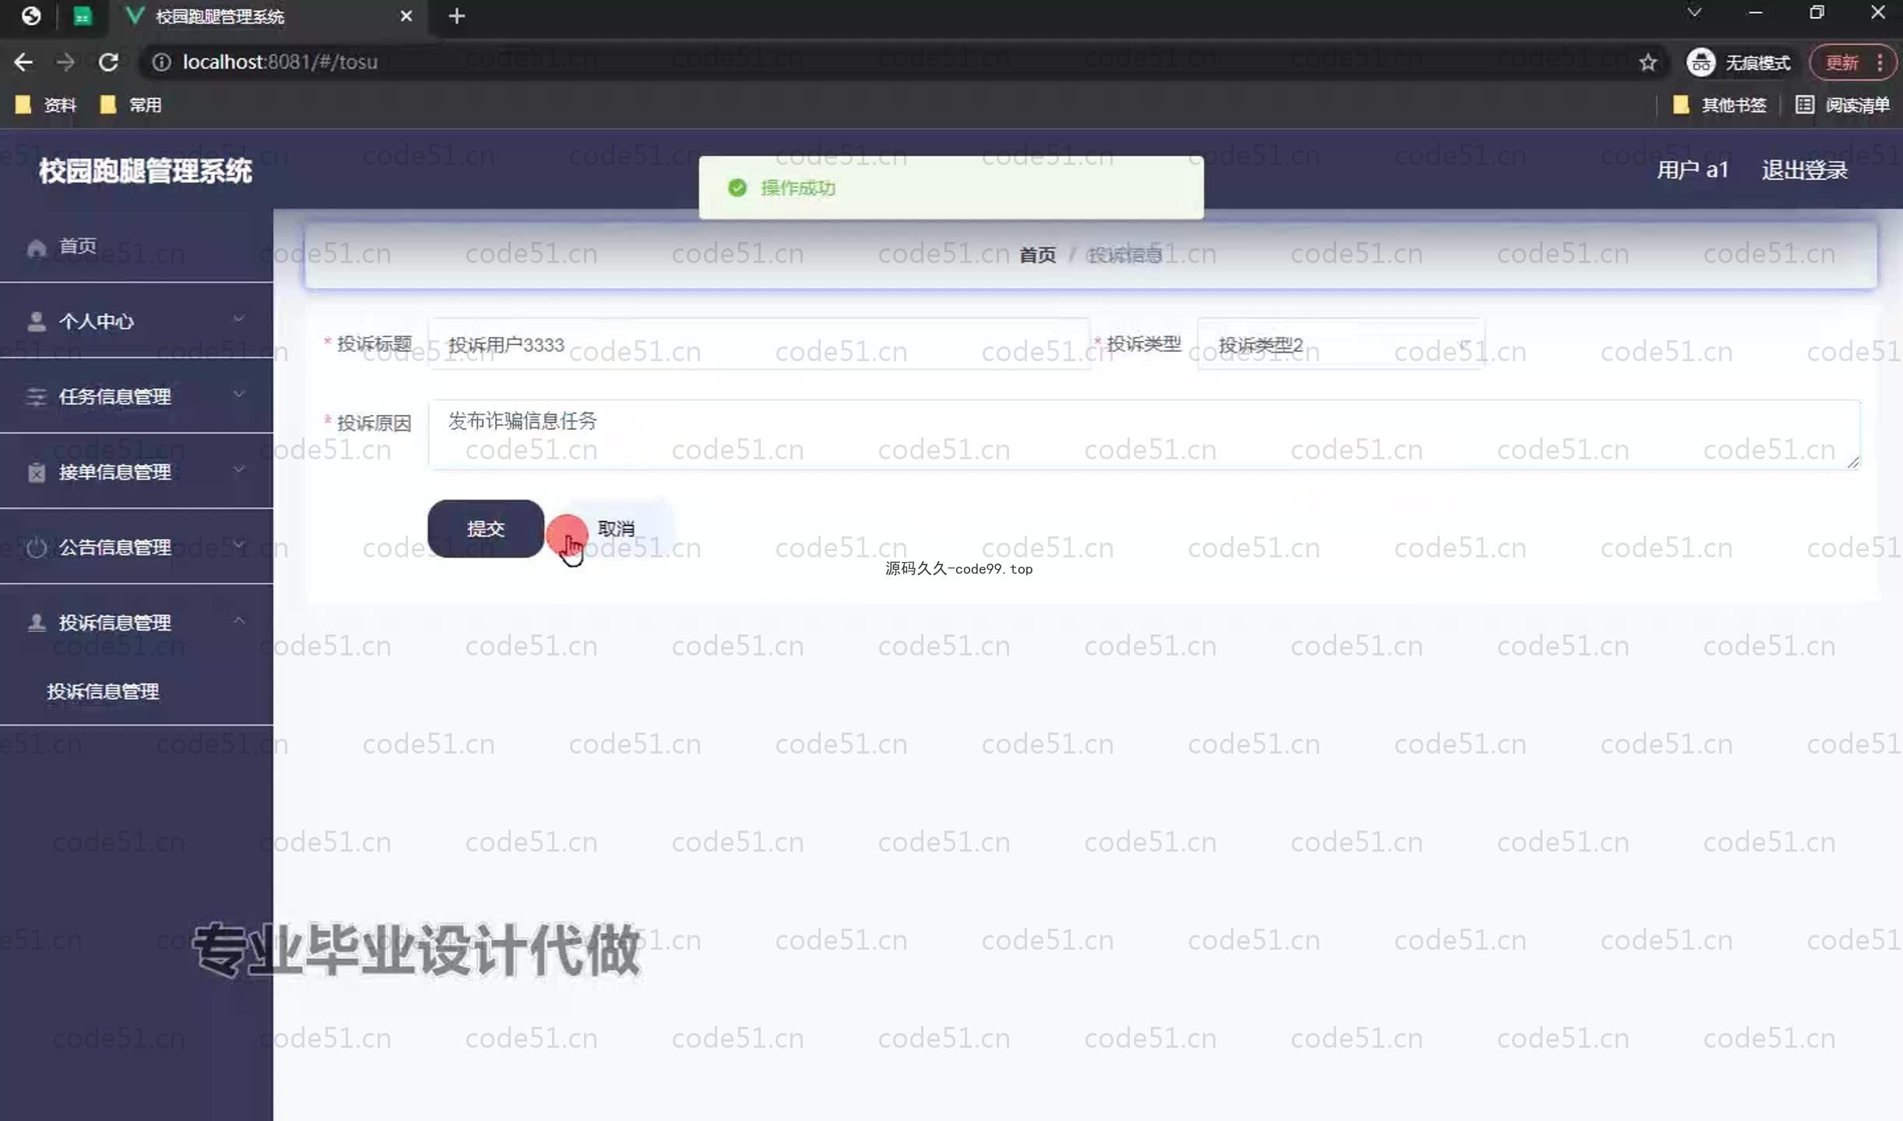Screen dimensions: 1903x1121
Task: Open the 投诉类型 dropdown selector
Action: pos(1339,345)
